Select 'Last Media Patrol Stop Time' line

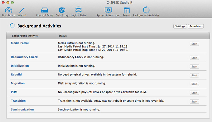point(93,50)
